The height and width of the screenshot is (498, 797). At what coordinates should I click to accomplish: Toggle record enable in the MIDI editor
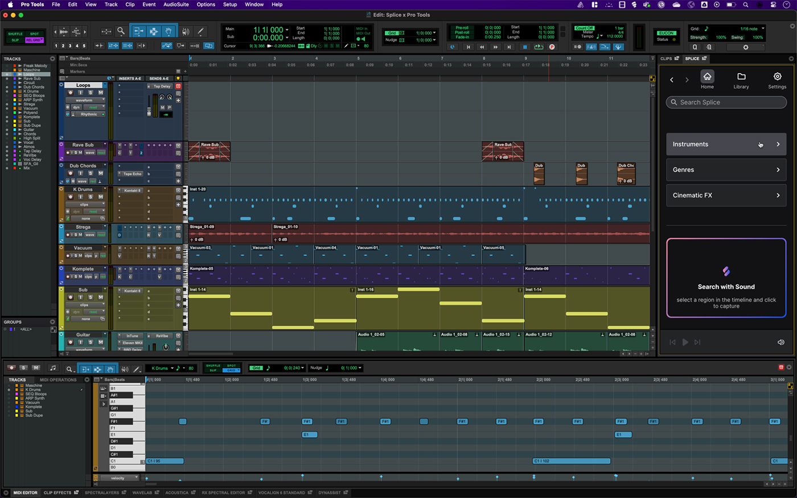[x=11, y=368]
